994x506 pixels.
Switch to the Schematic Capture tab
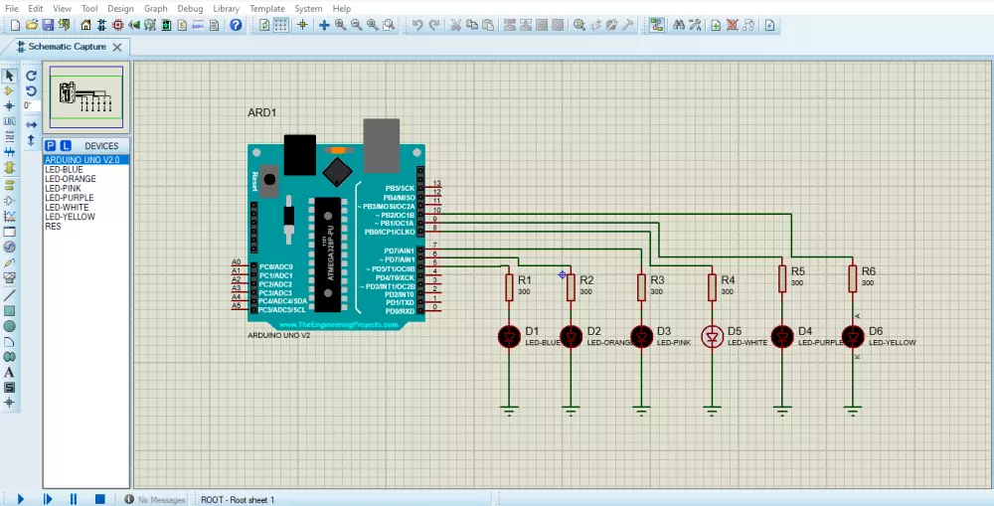click(x=66, y=47)
